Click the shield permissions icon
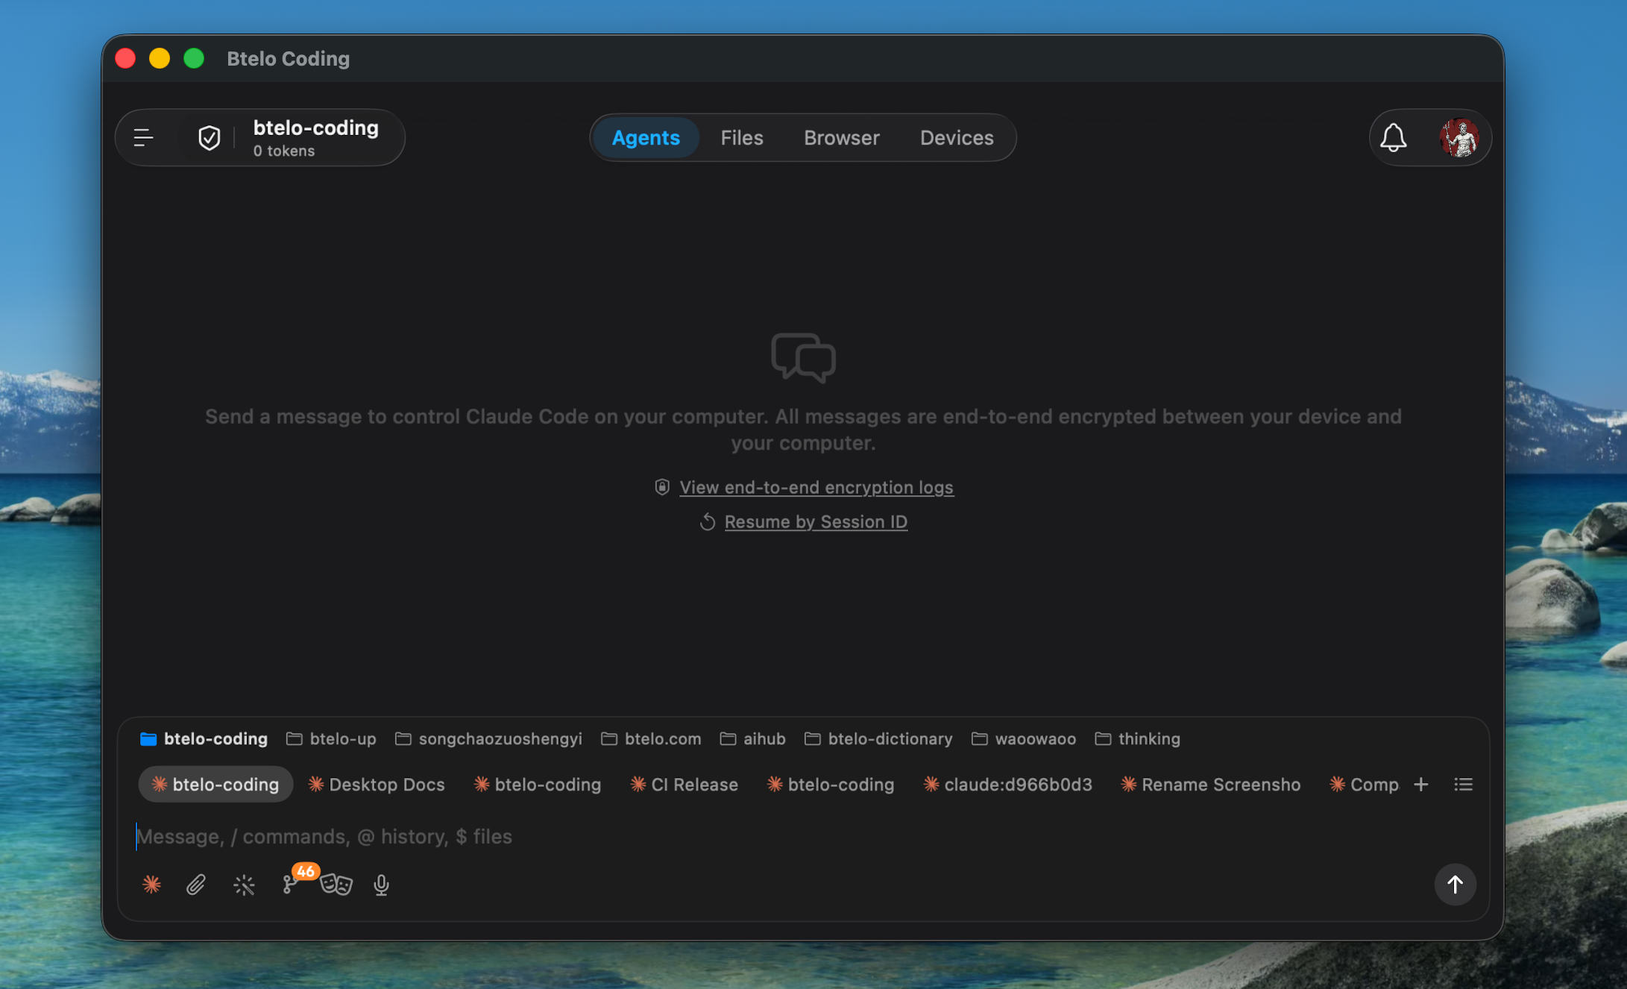 click(210, 136)
